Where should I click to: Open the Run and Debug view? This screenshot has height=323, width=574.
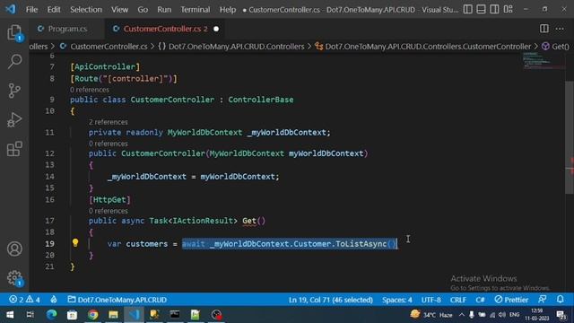pyautogui.click(x=14, y=119)
